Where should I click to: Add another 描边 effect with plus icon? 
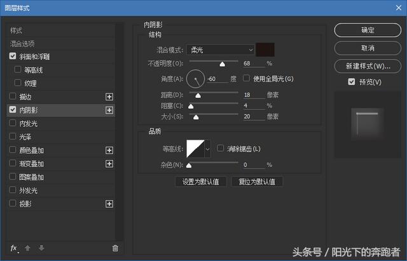[x=109, y=97]
